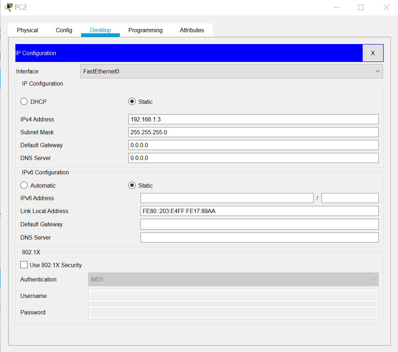
Task: Open the Attributes tab
Action: pos(192,30)
